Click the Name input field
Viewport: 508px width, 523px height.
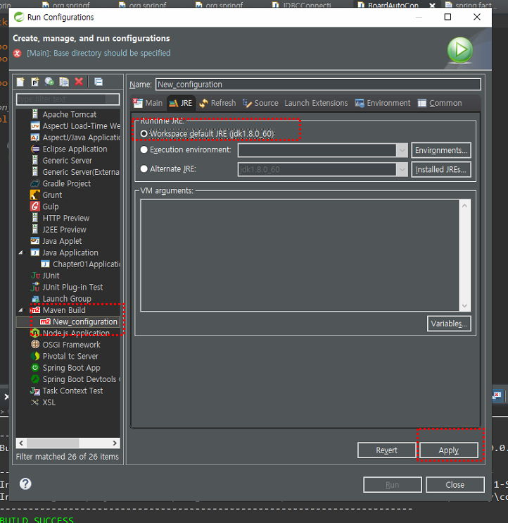[x=318, y=85]
